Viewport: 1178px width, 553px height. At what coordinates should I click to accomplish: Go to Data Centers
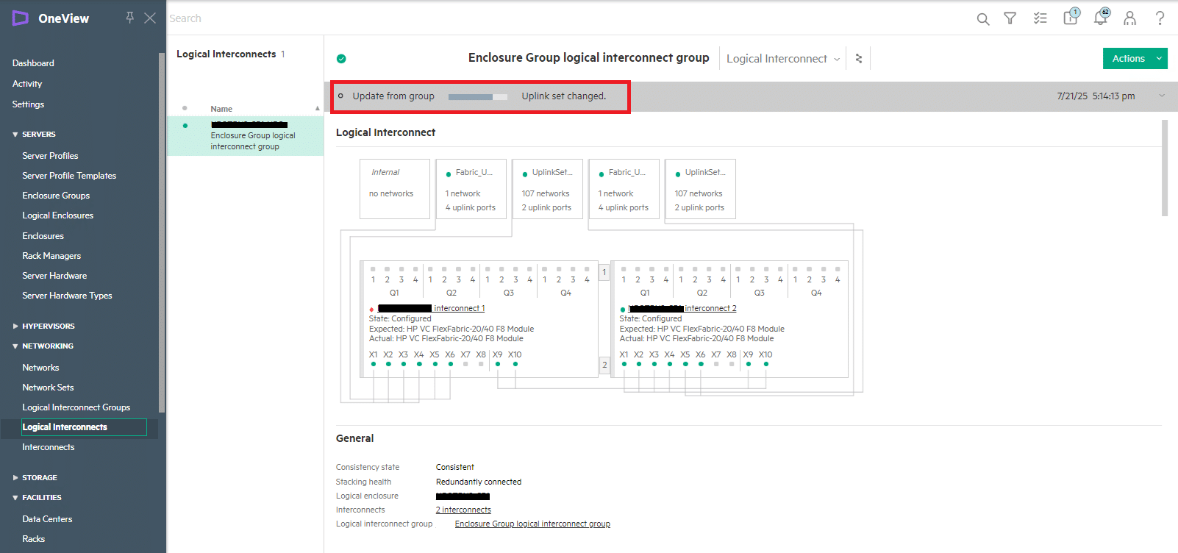tap(47, 519)
